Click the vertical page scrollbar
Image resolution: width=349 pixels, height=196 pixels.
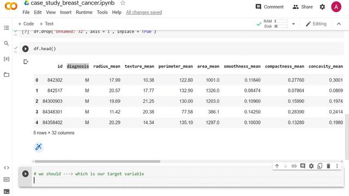click(347, 137)
